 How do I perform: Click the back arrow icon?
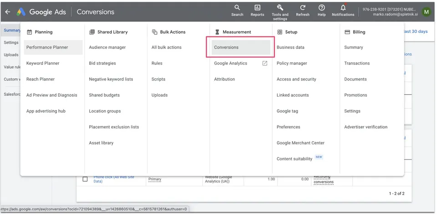coord(8,12)
